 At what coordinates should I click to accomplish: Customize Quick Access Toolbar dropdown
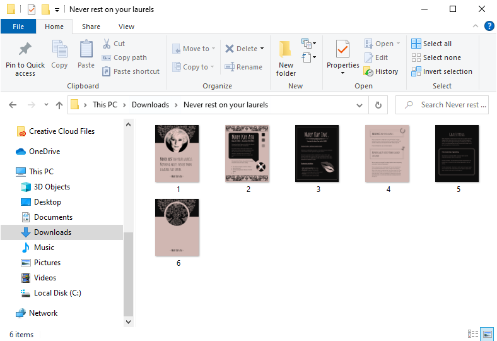57,10
